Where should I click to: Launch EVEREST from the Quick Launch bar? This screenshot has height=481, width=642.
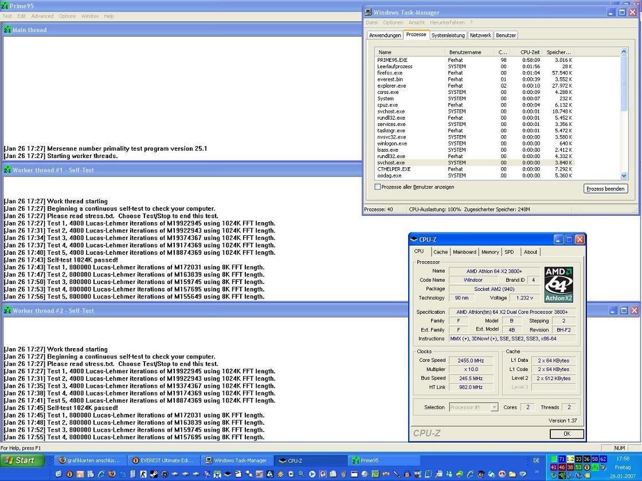[69, 474]
